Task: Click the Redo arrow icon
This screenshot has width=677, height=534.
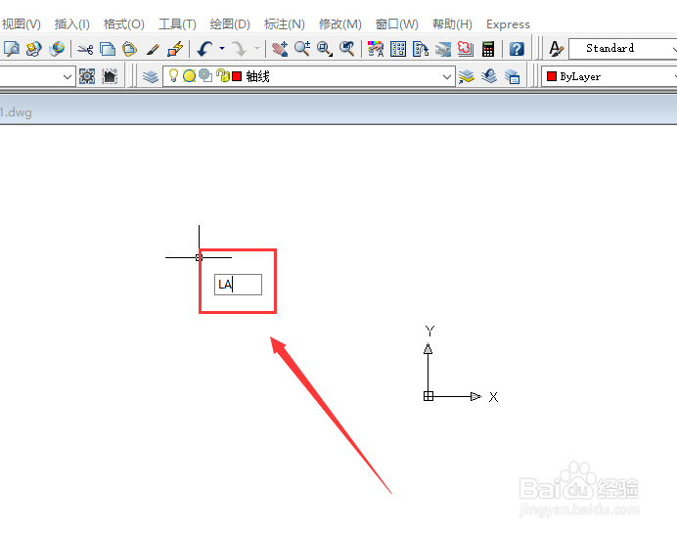Action: 239,49
